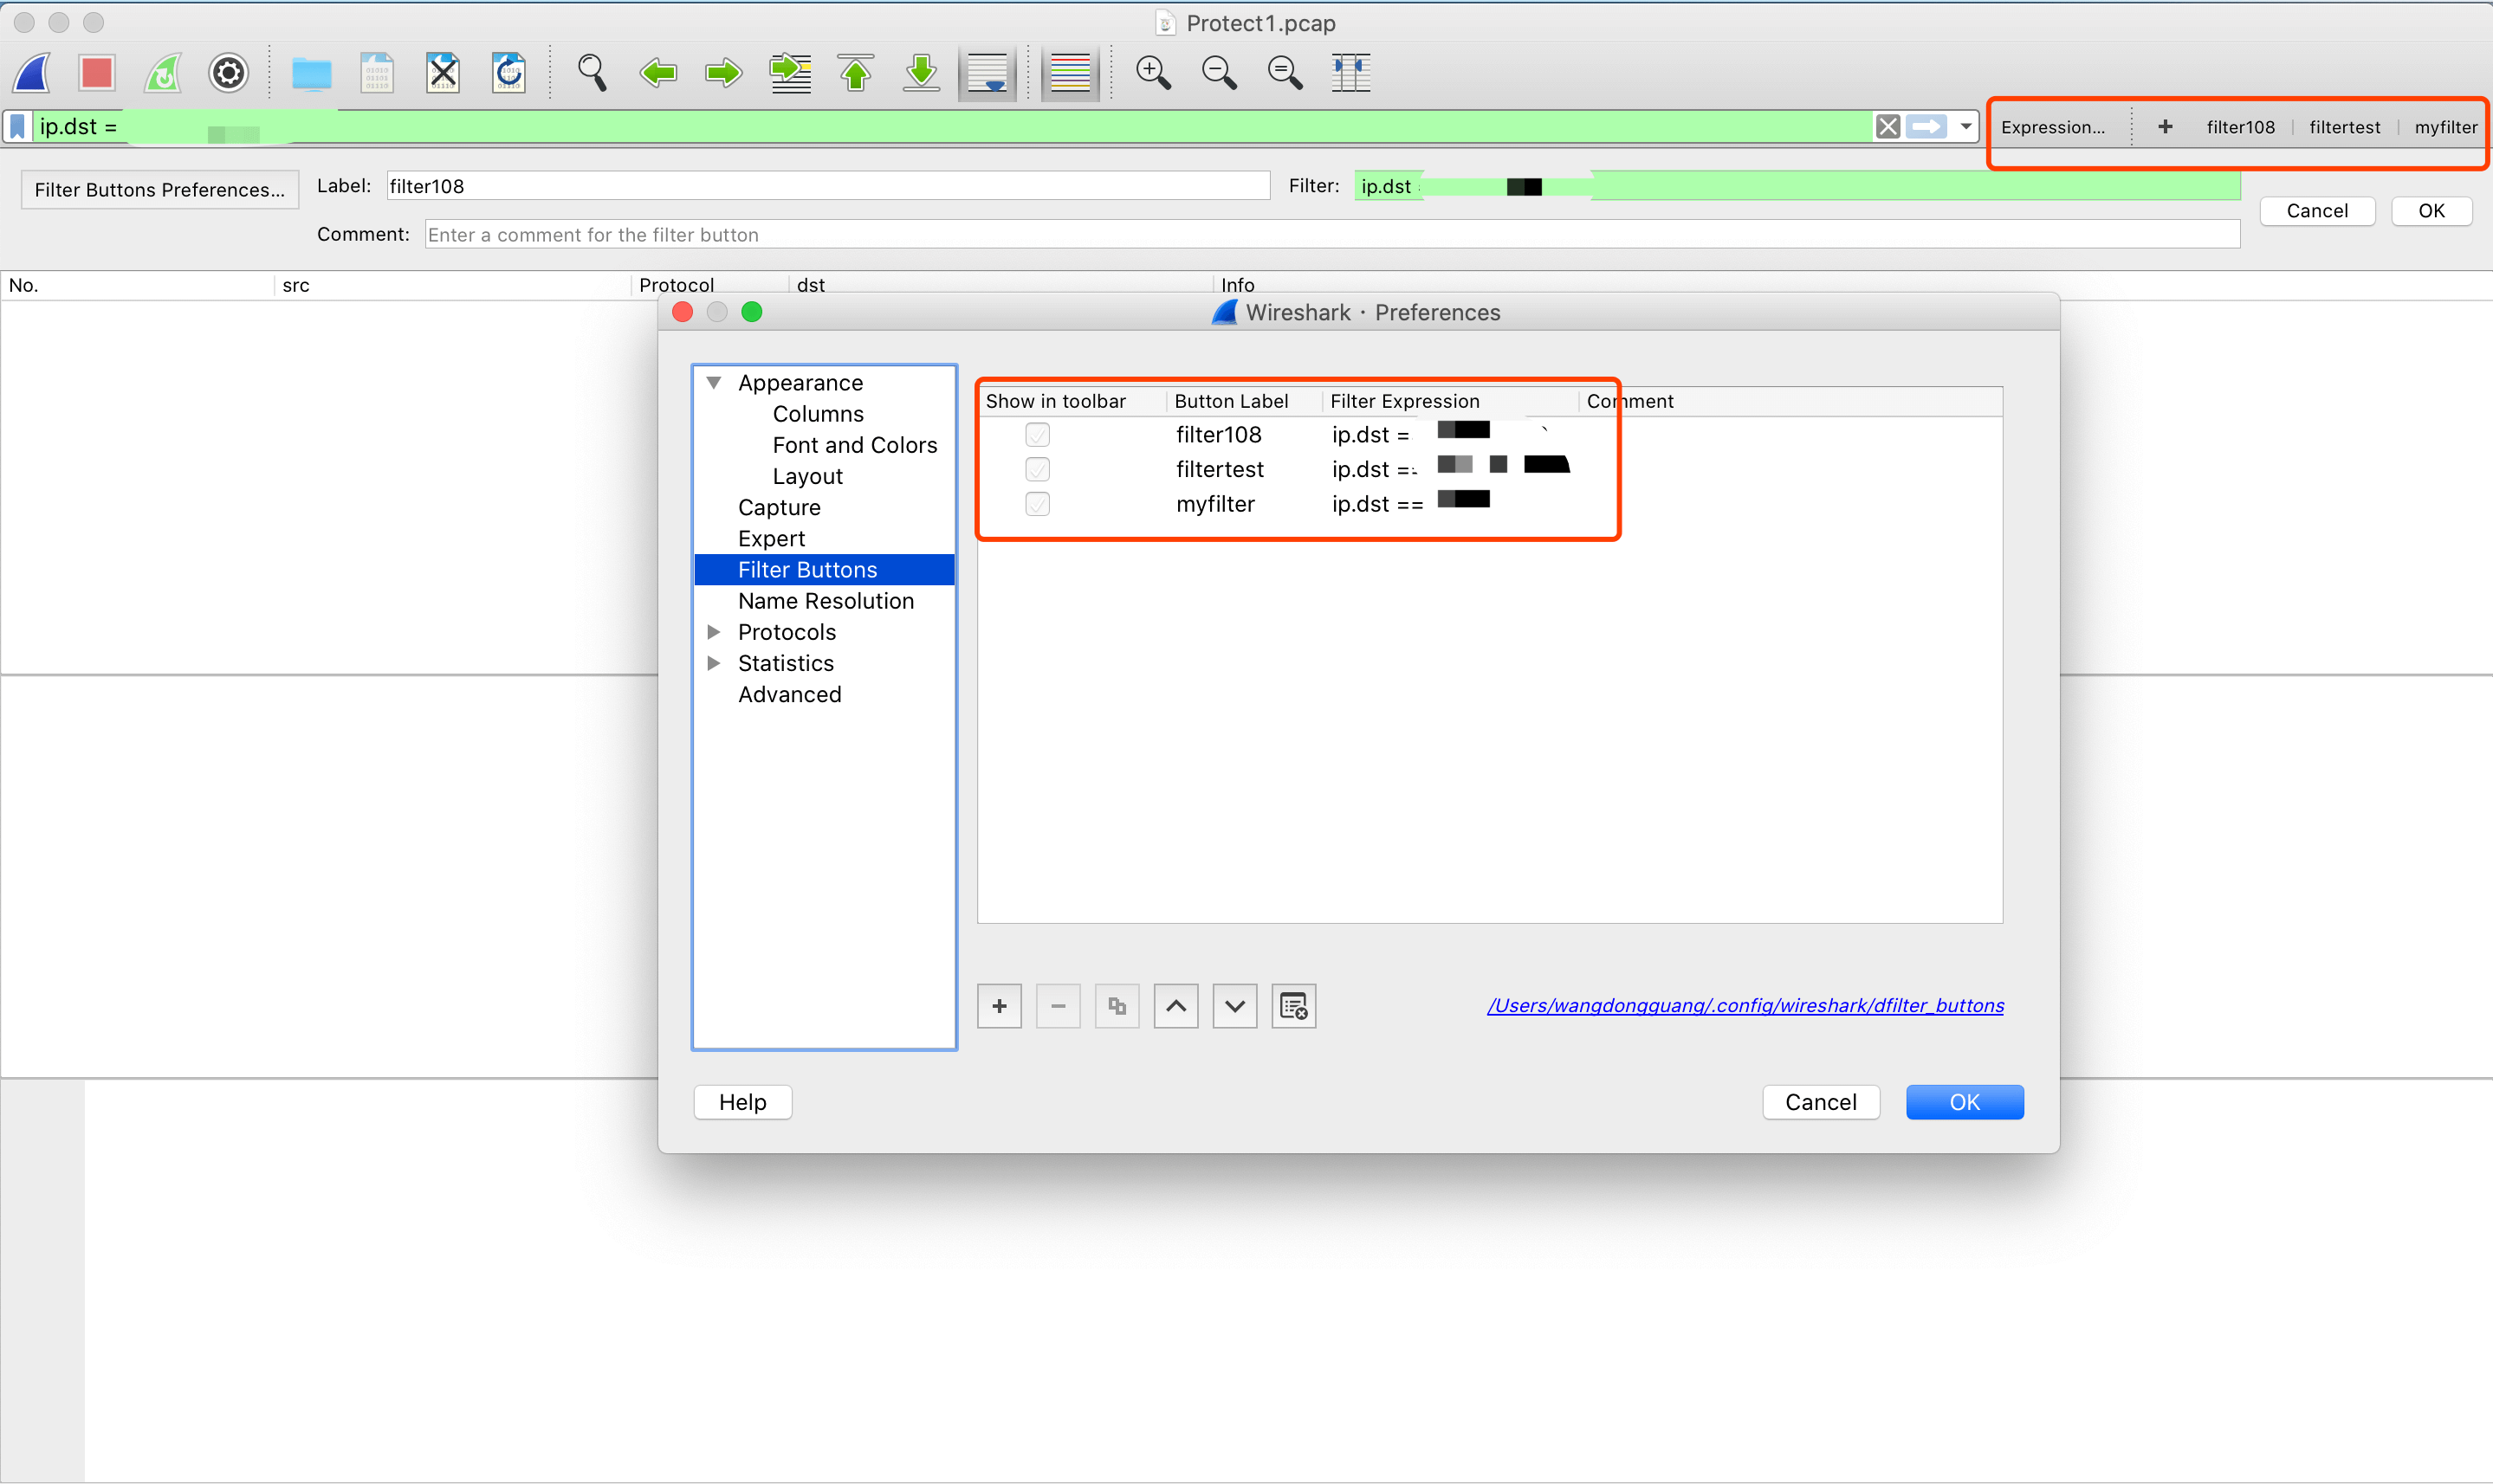Sort by the Button Label column header

[x=1245, y=401]
